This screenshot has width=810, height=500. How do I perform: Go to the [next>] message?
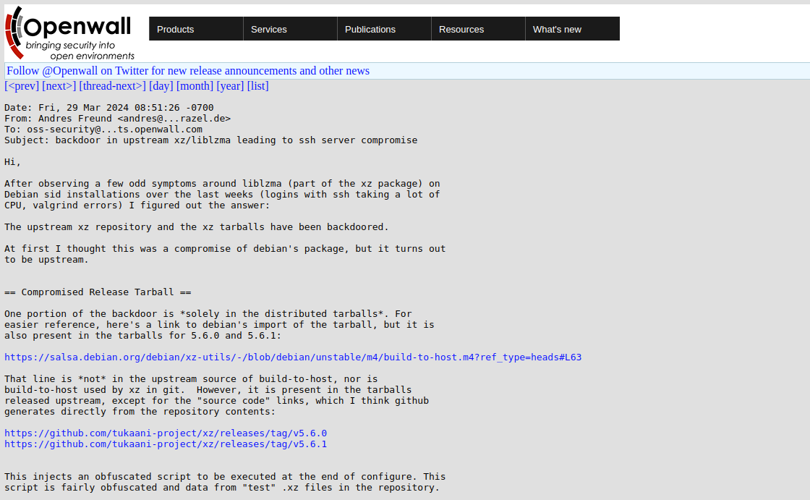click(59, 86)
